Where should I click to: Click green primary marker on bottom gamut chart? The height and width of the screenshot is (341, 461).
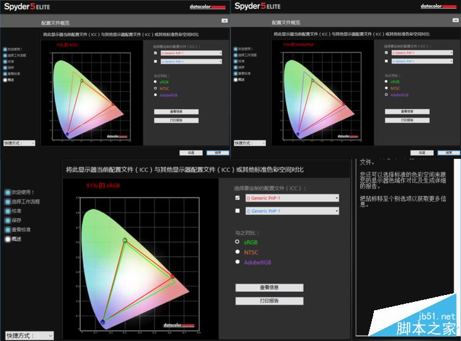click(x=125, y=240)
